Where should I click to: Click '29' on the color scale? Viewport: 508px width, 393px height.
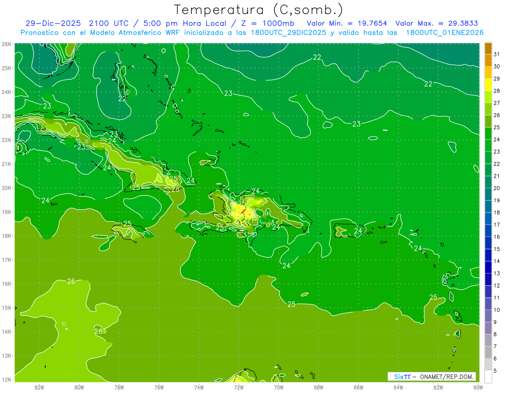497,79
